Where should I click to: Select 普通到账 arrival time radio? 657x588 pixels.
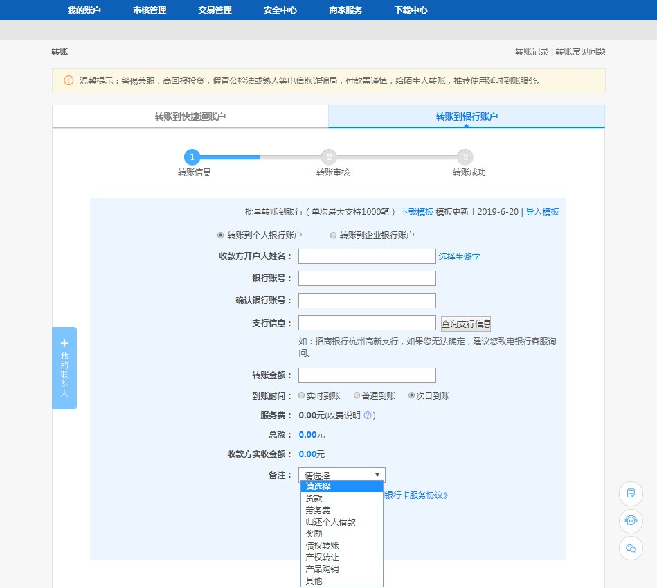coord(357,395)
